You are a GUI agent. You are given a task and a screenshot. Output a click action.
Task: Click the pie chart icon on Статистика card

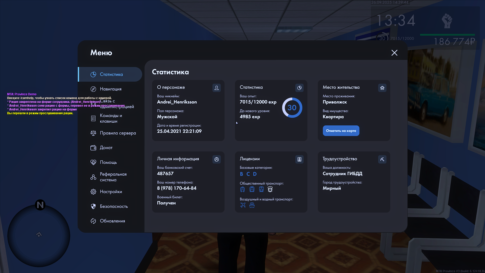coord(299,88)
